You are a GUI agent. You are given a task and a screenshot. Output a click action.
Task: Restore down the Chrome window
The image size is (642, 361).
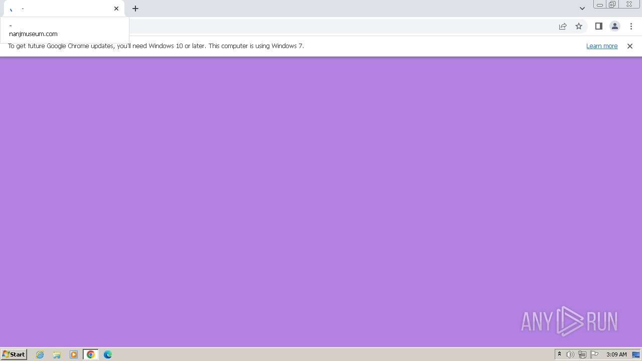pos(612,5)
